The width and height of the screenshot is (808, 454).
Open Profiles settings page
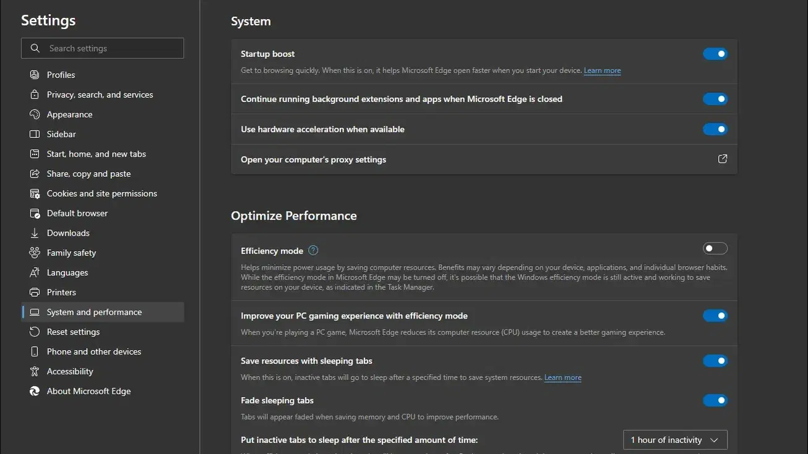(x=103, y=75)
